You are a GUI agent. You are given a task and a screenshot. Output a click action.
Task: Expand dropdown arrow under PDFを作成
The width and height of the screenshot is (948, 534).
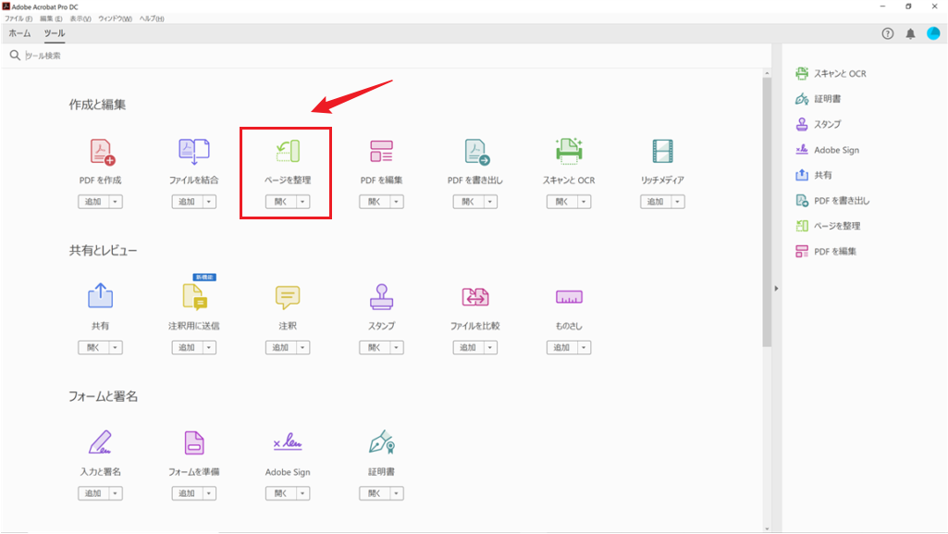pyautogui.click(x=116, y=202)
